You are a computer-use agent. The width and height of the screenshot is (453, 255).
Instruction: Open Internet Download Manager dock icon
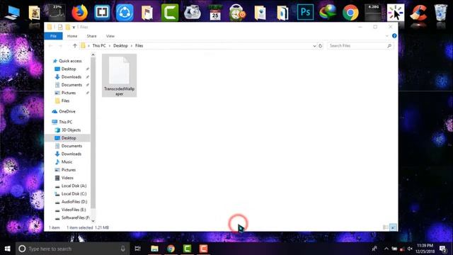pyautogui.click(x=328, y=13)
